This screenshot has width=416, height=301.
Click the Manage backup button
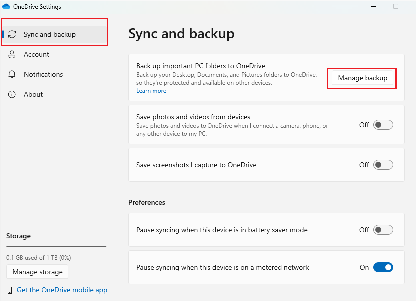click(363, 78)
